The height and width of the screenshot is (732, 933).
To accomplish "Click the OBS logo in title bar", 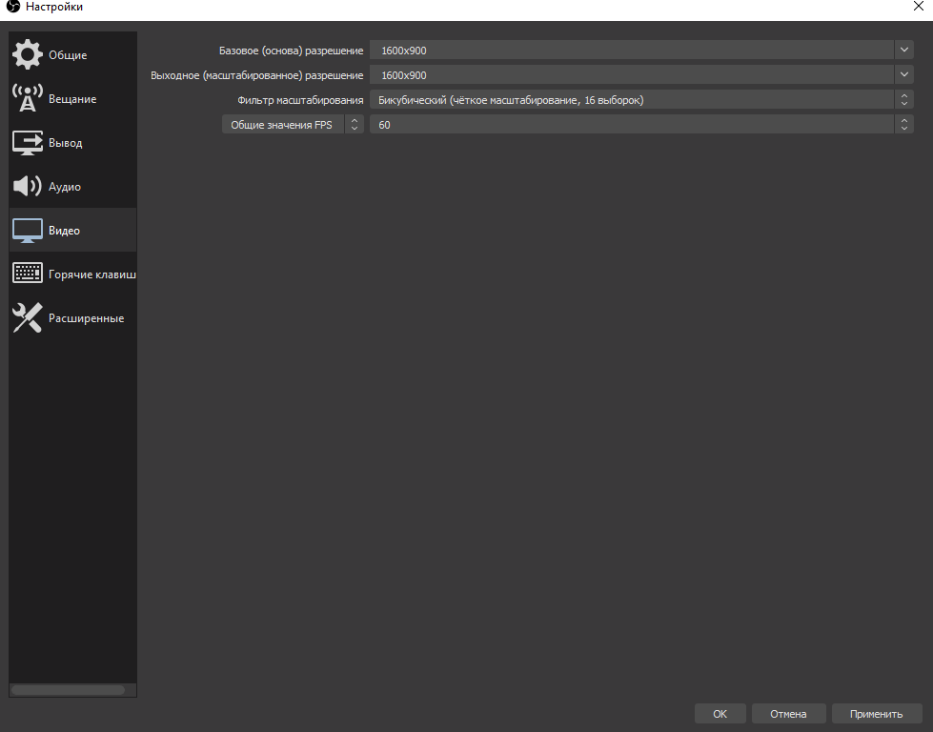I will [x=12, y=8].
